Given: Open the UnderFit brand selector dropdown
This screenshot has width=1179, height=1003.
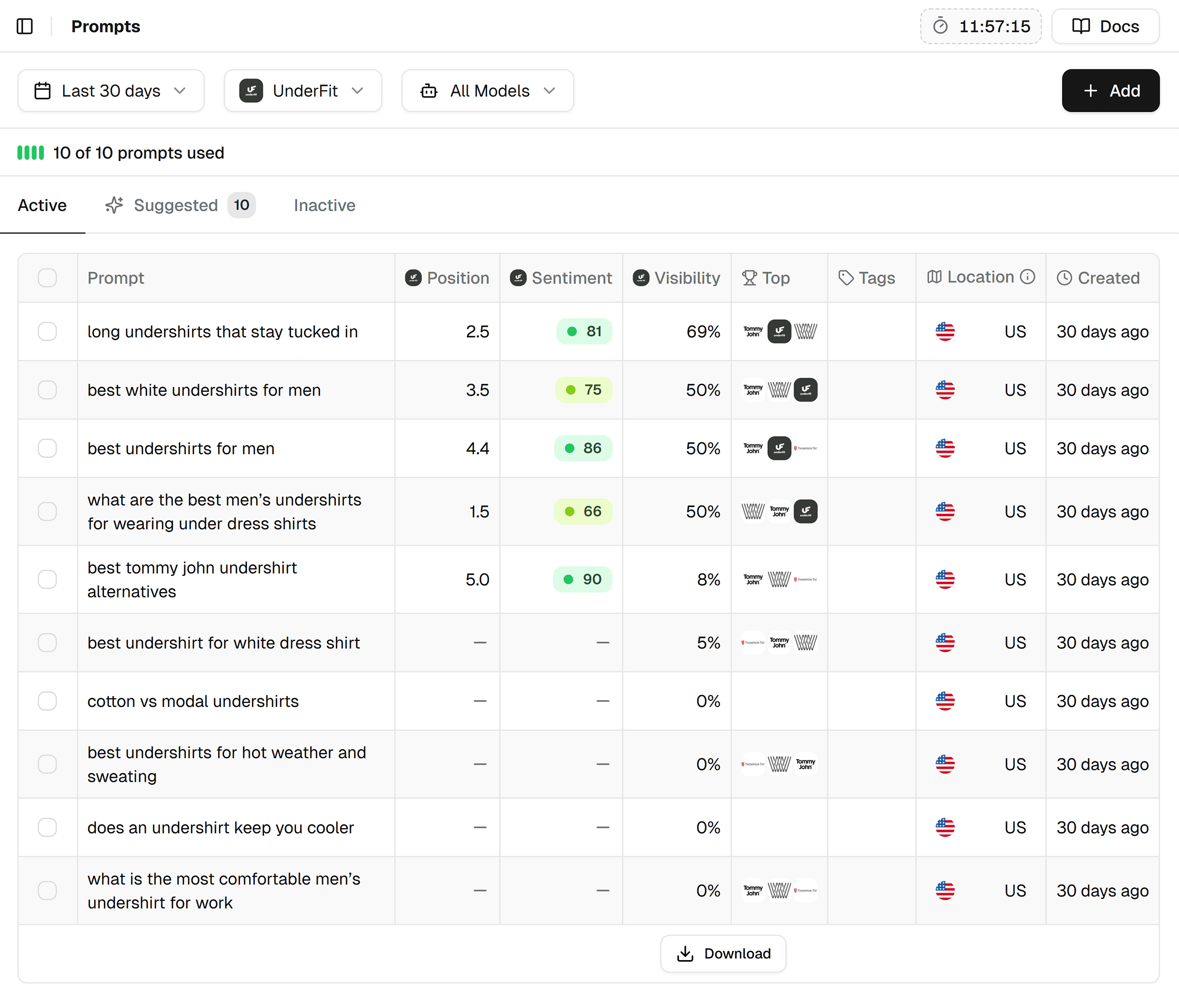Looking at the screenshot, I should (x=303, y=91).
